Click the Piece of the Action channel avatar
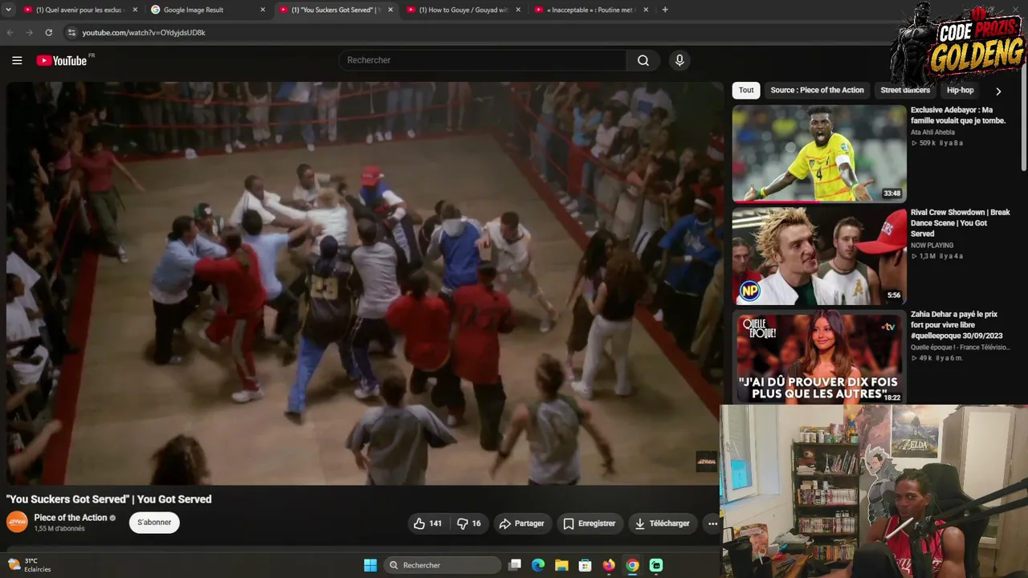Viewport: 1028px width, 578px height. click(x=17, y=523)
